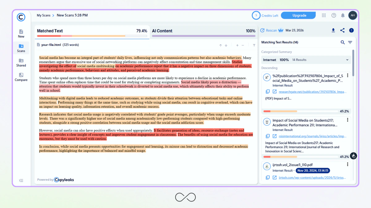The image size is (371, 208).
Task: Click the 5 credits left circle
Action: [256, 15]
